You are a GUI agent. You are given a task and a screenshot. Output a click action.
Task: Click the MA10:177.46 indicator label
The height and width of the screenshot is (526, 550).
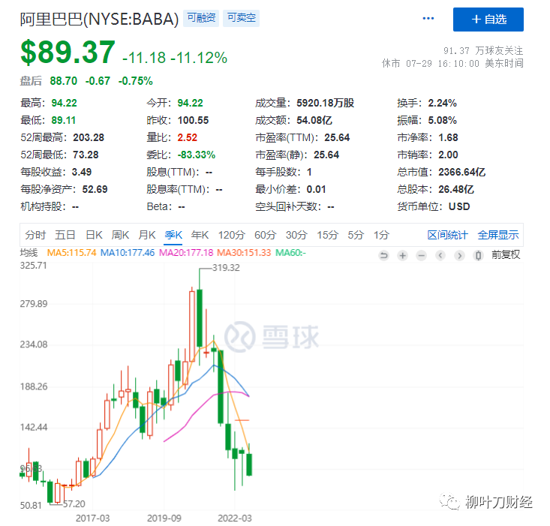point(128,252)
